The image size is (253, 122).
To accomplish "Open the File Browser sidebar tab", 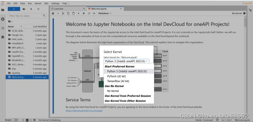I will (x=3, y=10).
